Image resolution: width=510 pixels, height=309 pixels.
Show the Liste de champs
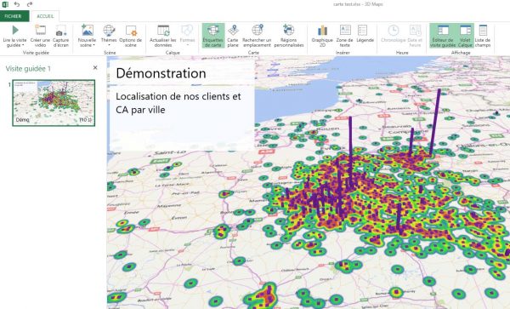(x=483, y=36)
